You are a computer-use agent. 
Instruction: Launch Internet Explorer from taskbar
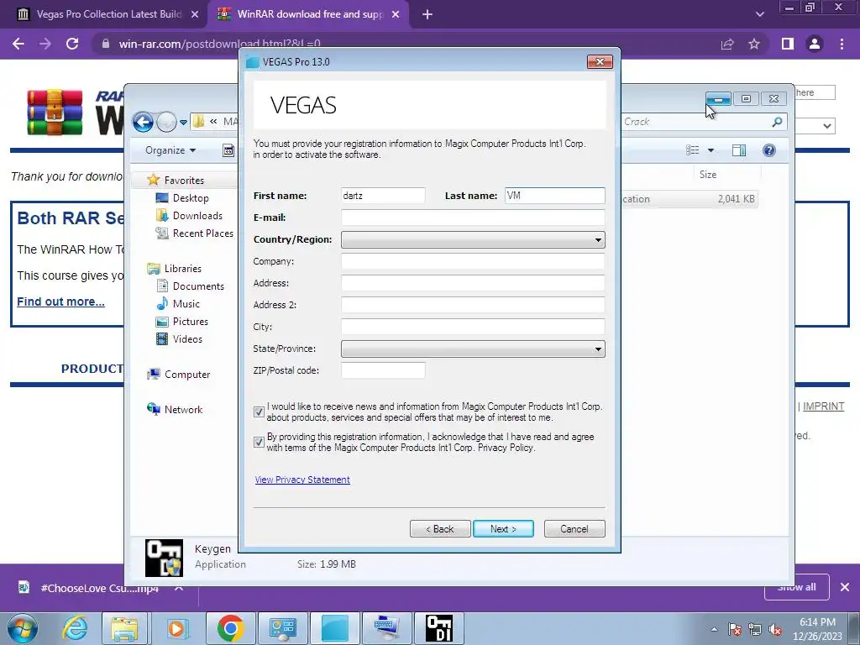pos(75,628)
